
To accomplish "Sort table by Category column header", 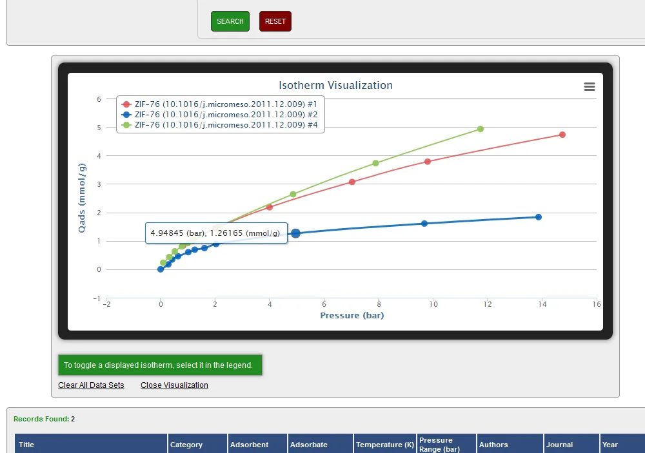I will coord(186,445).
